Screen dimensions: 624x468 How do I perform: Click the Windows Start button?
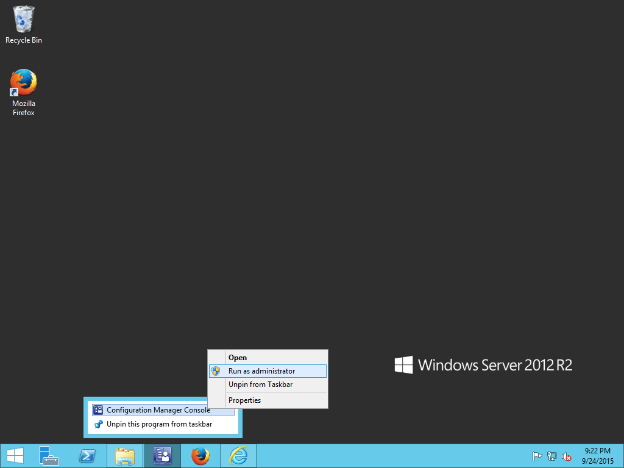click(x=15, y=456)
